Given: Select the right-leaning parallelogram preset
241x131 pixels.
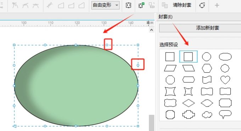Looking at the screenshot, I should point(170,68).
